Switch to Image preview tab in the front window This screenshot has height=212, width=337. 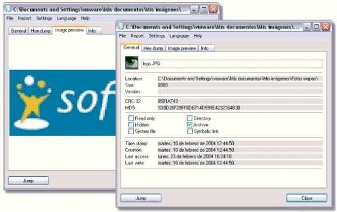tap(182, 48)
